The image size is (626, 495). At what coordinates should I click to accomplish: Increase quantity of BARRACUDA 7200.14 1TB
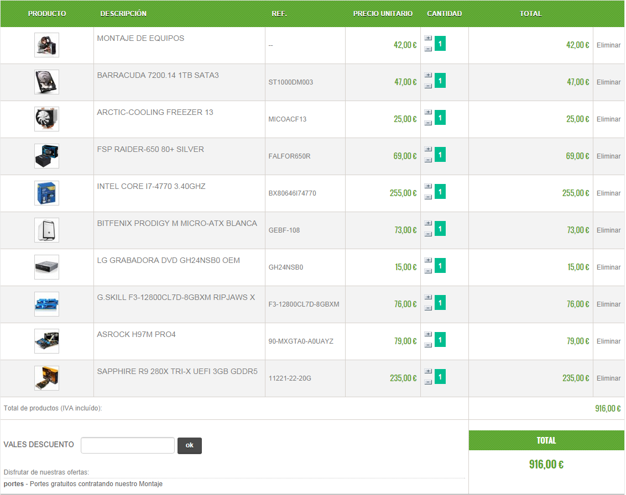(428, 75)
